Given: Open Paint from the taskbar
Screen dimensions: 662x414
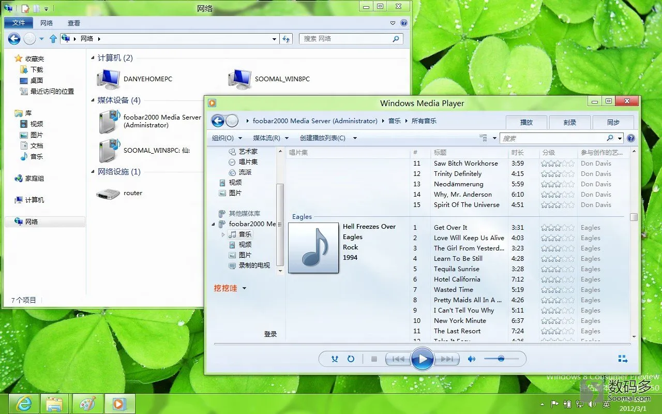Looking at the screenshot, I should pos(87,404).
